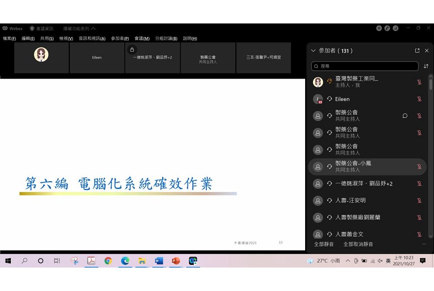Open the 會議(M) menu
Image resolution: width=434 pixels, height=291 pixels.
pyautogui.click(x=142, y=39)
